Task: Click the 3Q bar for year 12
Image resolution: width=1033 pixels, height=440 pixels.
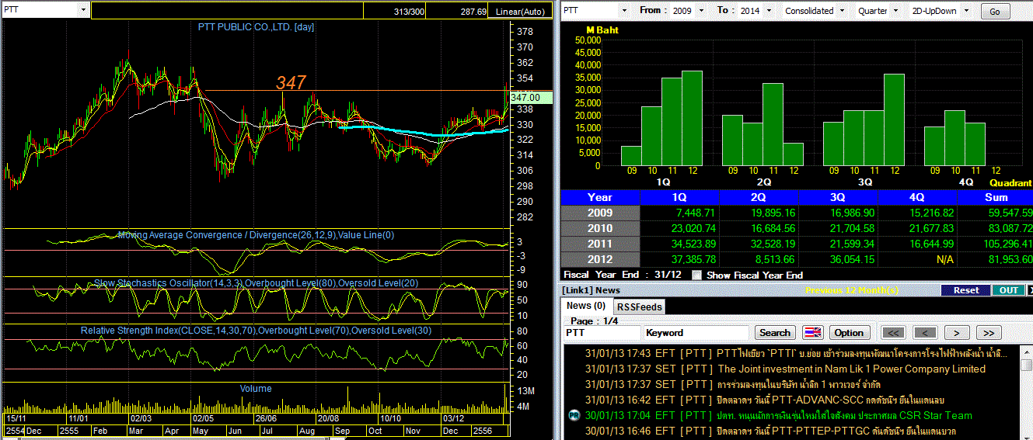Action: (x=894, y=120)
